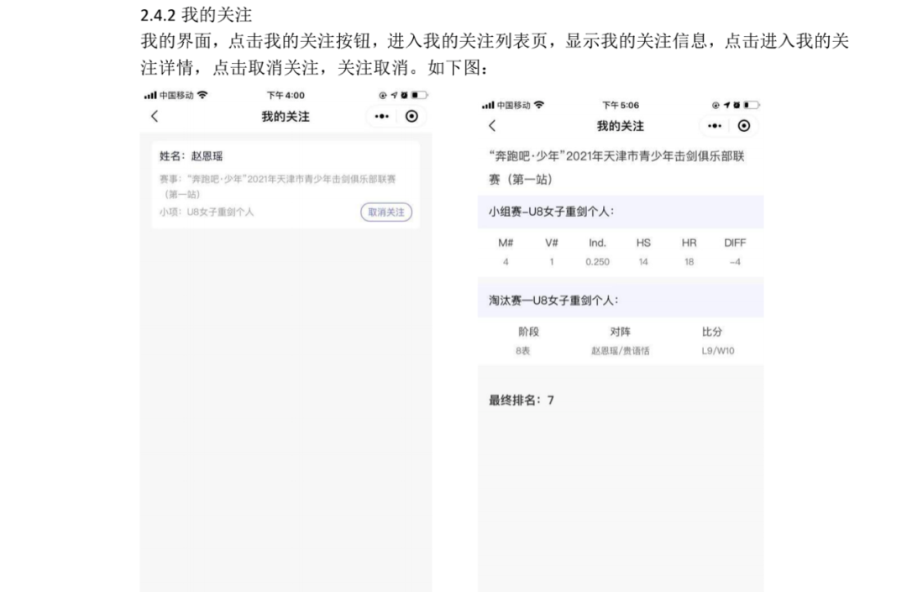Click the 取消关注 button
The image size is (907, 592).
(x=386, y=212)
